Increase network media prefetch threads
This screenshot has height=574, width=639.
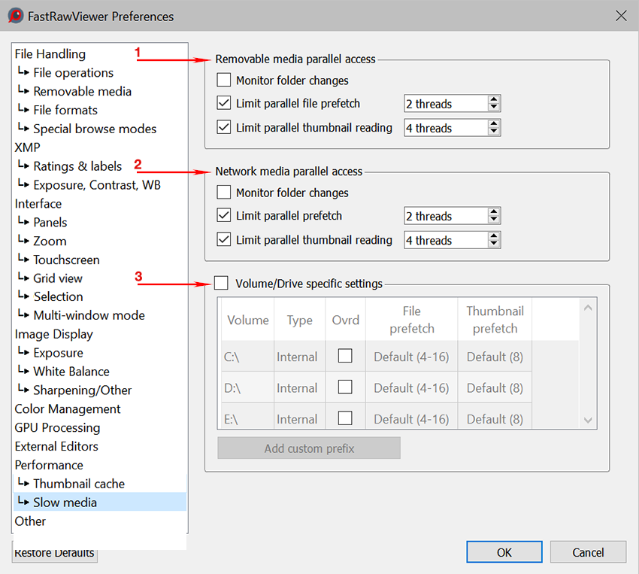point(494,212)
